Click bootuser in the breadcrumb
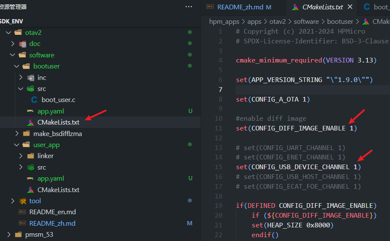 tap(340, 22)
